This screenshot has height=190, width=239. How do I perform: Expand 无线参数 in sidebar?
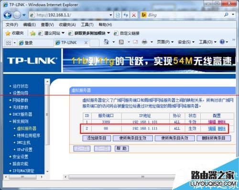21,107
